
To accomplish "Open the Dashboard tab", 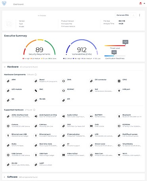I will pyautogui.click(x=18, y=4).
